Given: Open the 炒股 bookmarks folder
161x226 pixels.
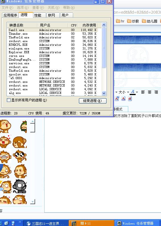Looking at the screenshot, I should click(133, 21).
